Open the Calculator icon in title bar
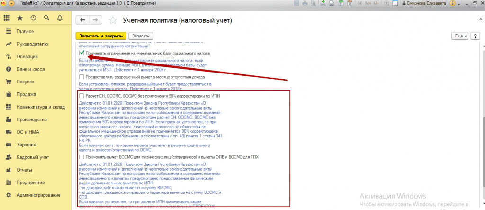Screen dimensions: 485x210 pyautogui.click(x=341, y=3)
